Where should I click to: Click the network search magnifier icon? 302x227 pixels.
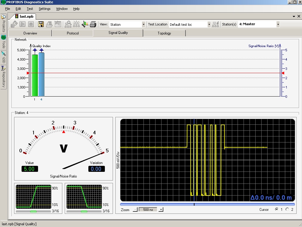(x=68, y=24)
